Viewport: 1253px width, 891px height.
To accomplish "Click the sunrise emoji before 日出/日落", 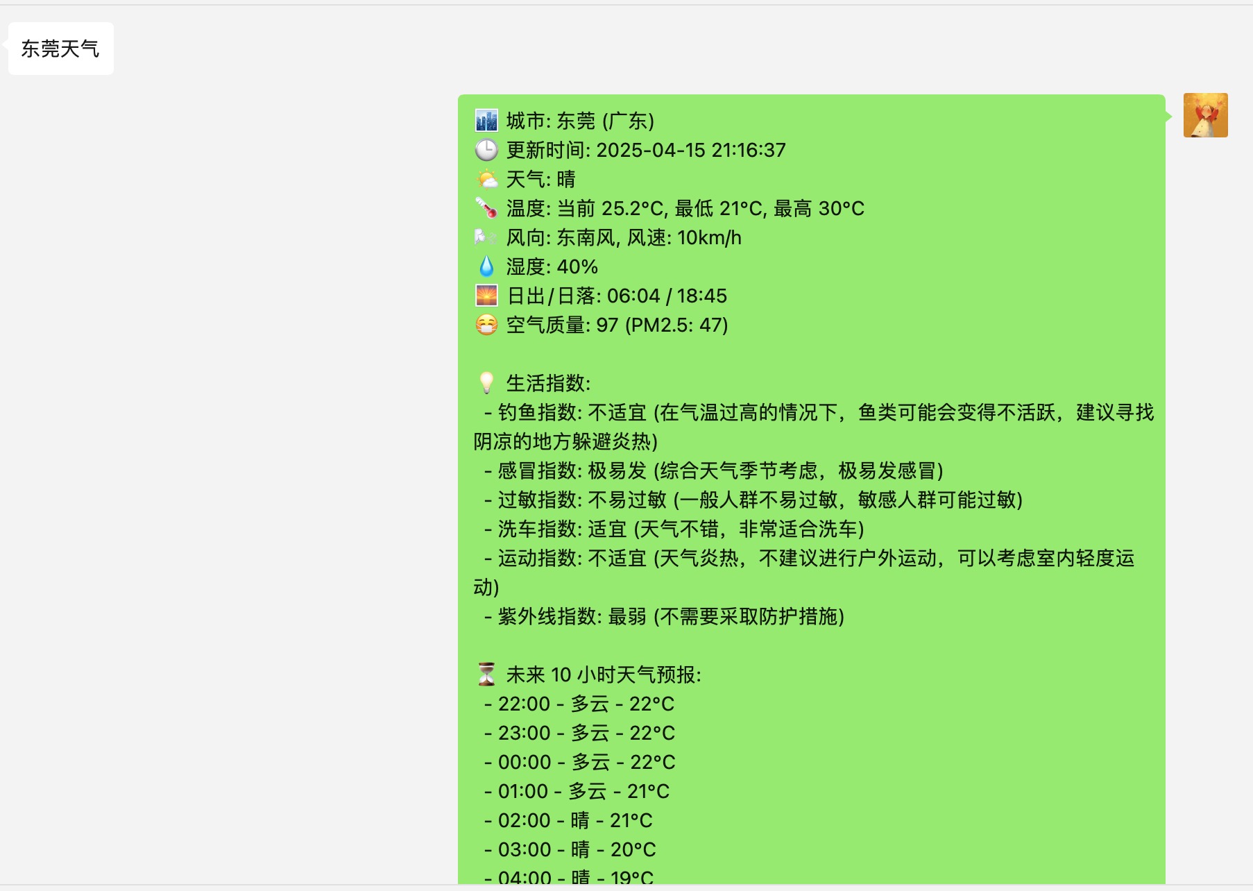I will [486, 296].
